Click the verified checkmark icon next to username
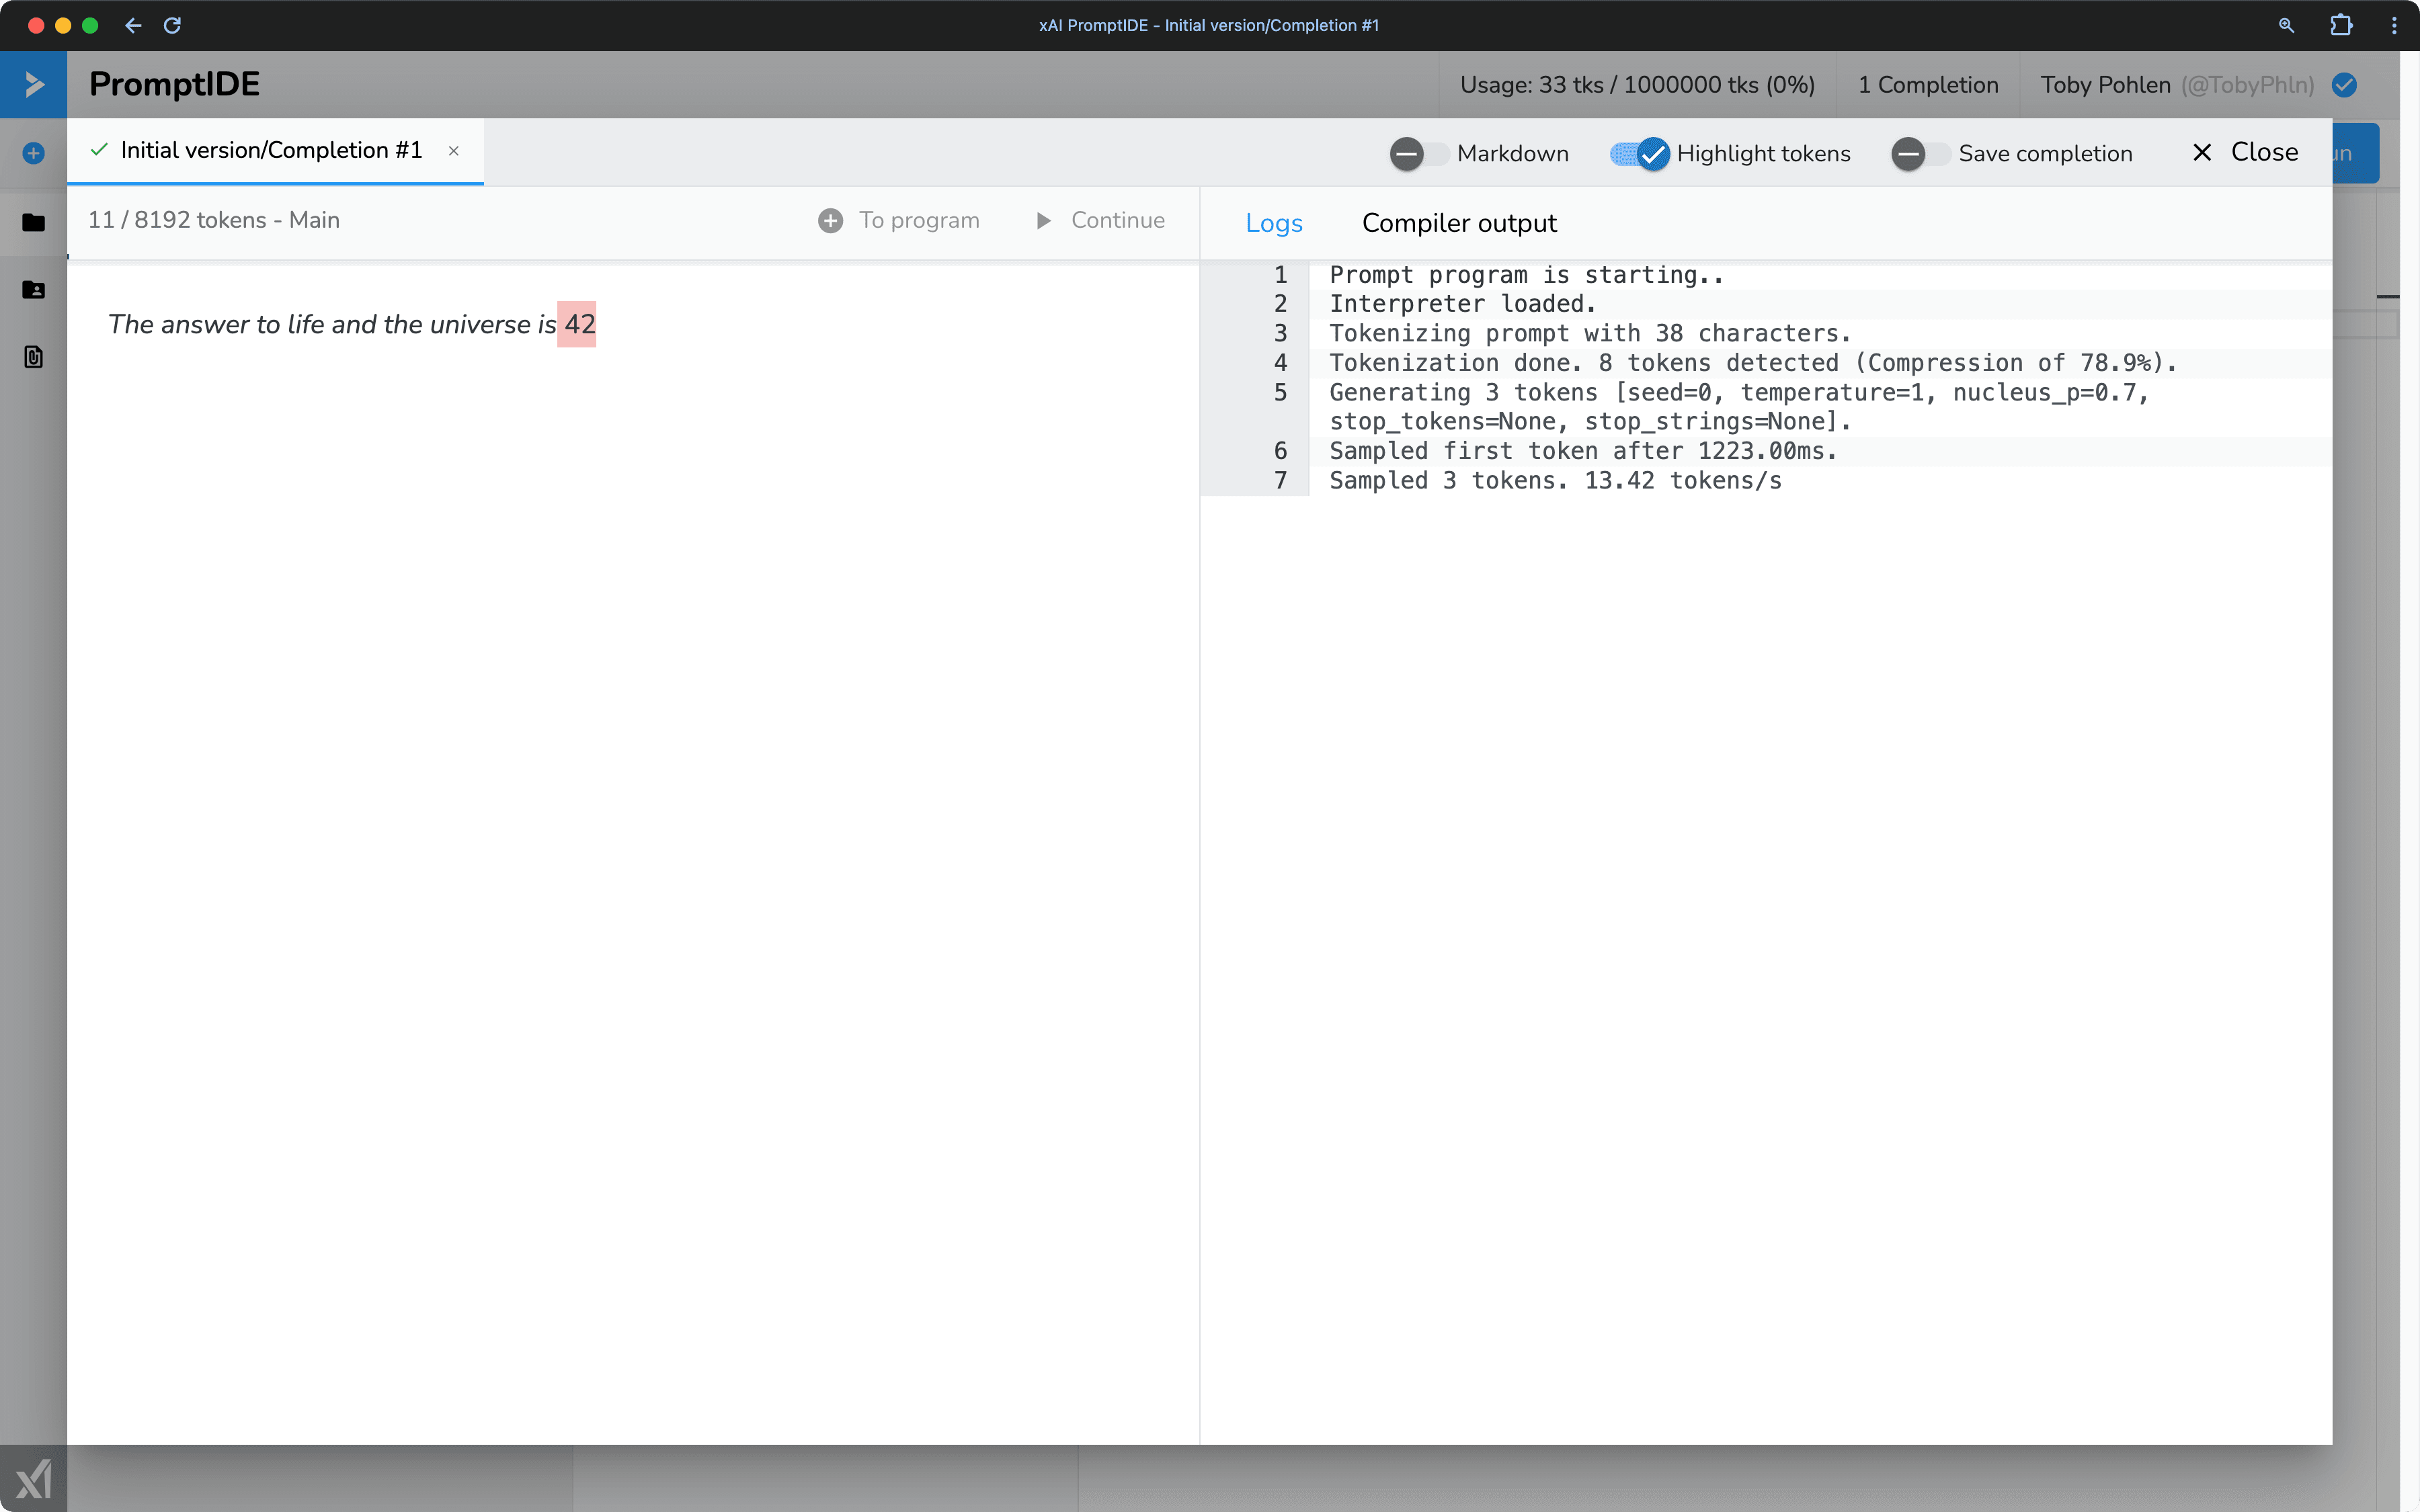This screenshot has width=2420, height=1512. tap(2347, 83)
